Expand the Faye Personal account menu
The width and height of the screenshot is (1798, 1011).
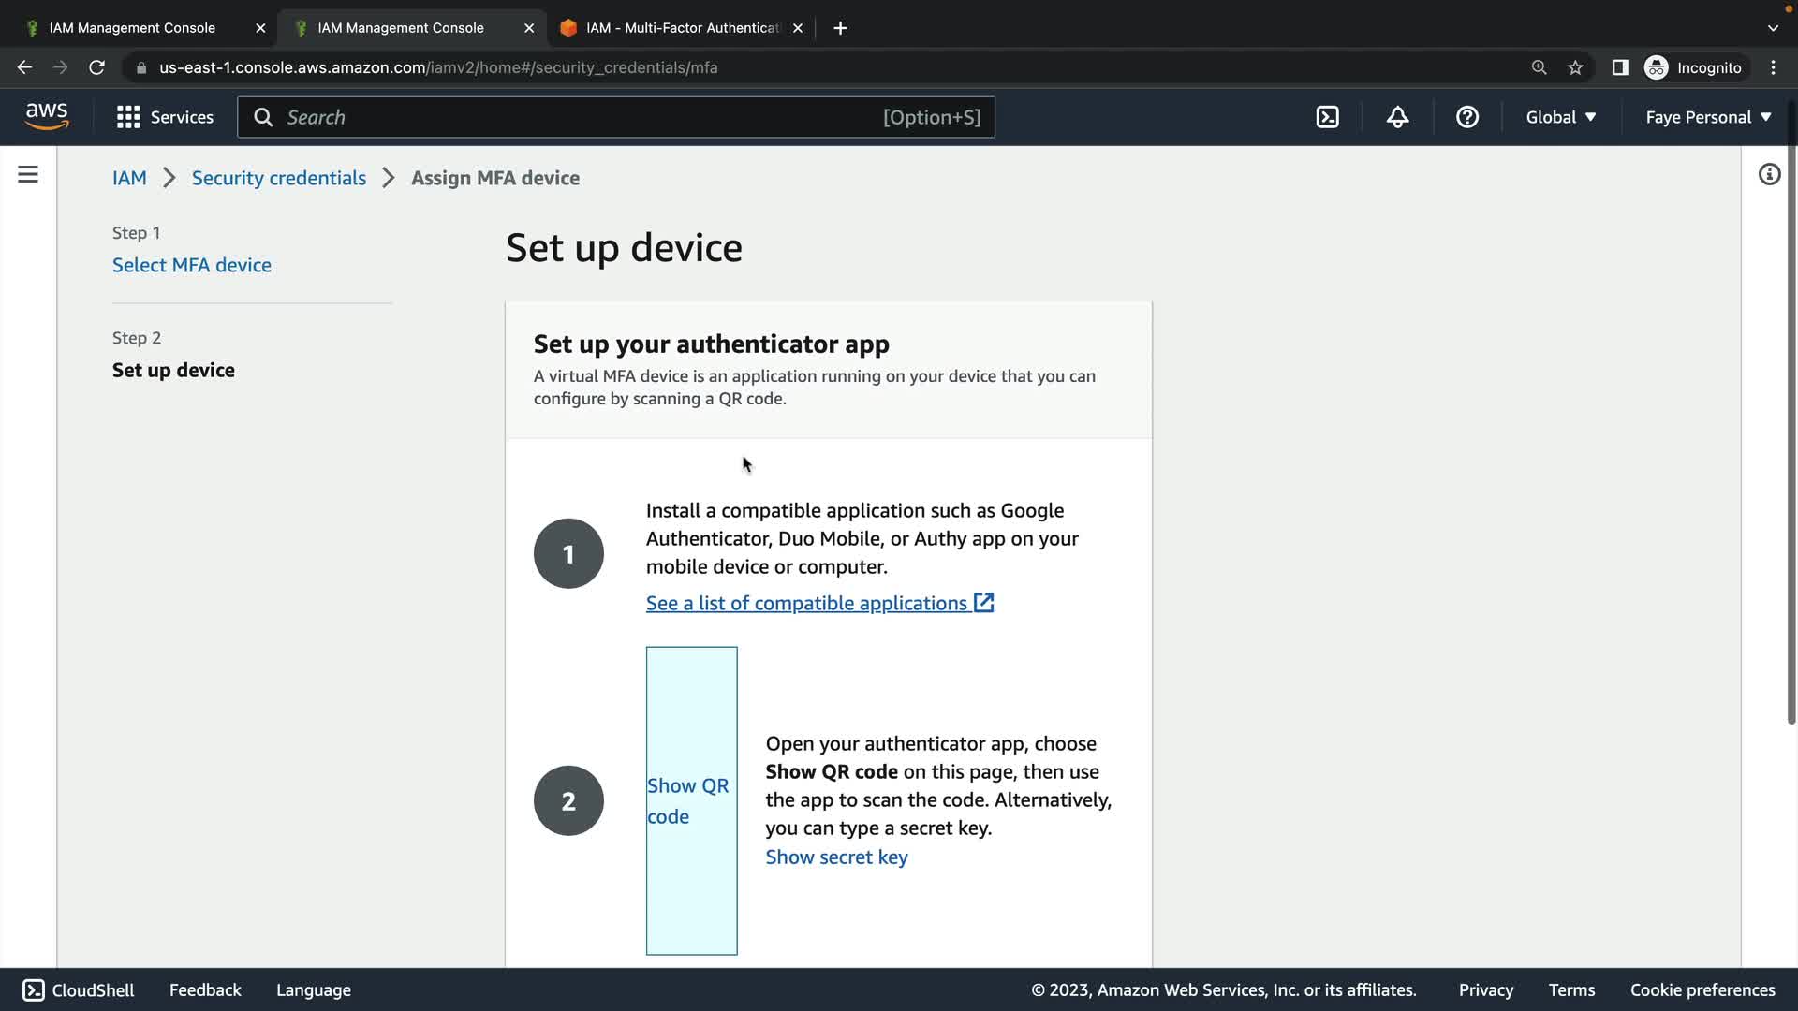click(1708, 117)
